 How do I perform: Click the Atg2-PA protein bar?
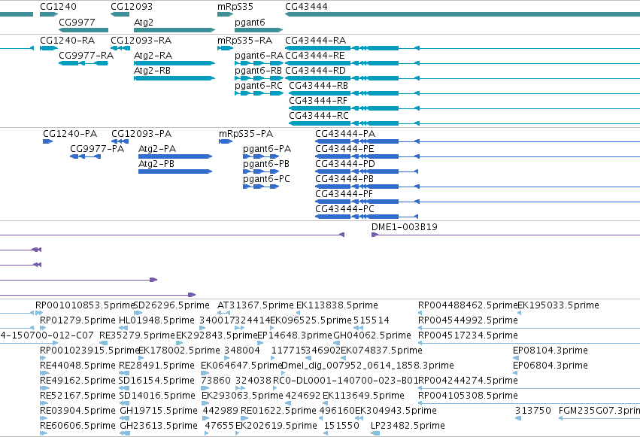[x=175, y=156]
